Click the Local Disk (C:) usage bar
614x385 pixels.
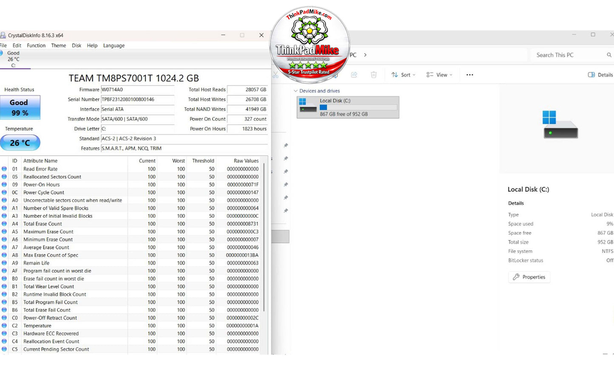[358, 107]
